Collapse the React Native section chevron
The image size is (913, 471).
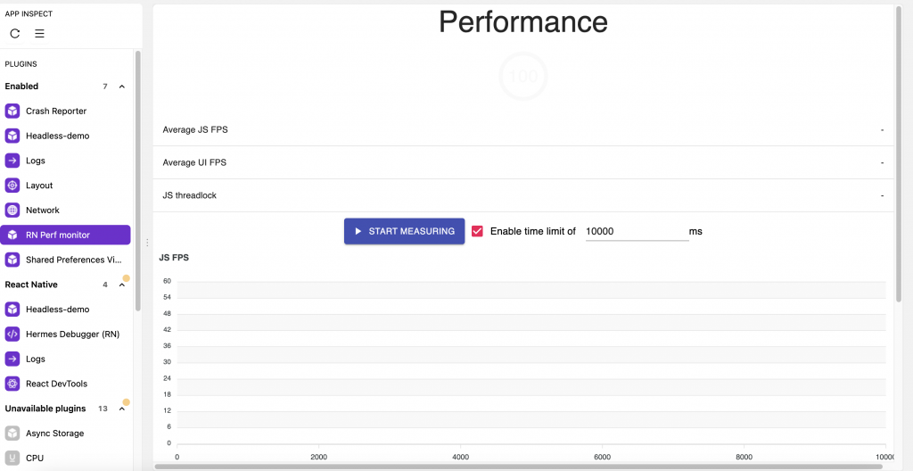tap(121, 285)
